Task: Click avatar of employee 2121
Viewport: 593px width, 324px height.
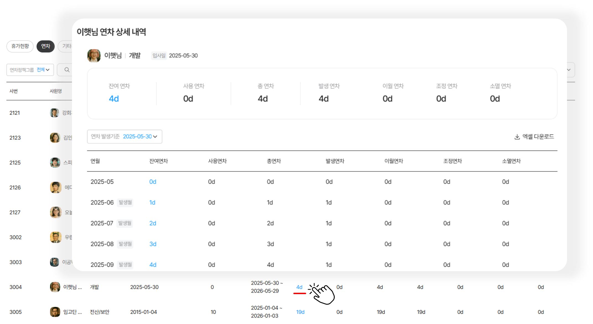Action: pos(55,113)
